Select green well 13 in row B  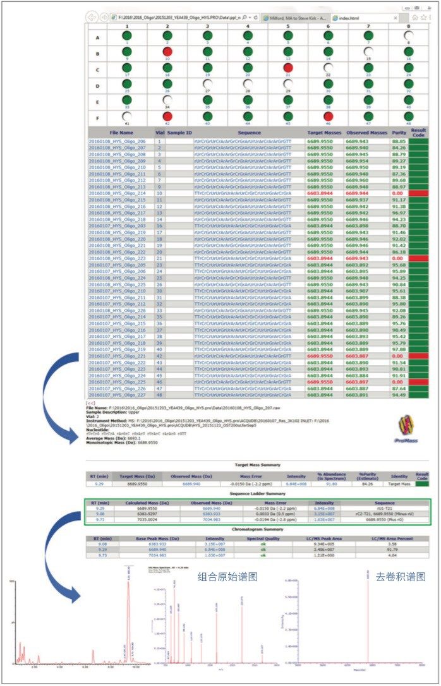288,52
